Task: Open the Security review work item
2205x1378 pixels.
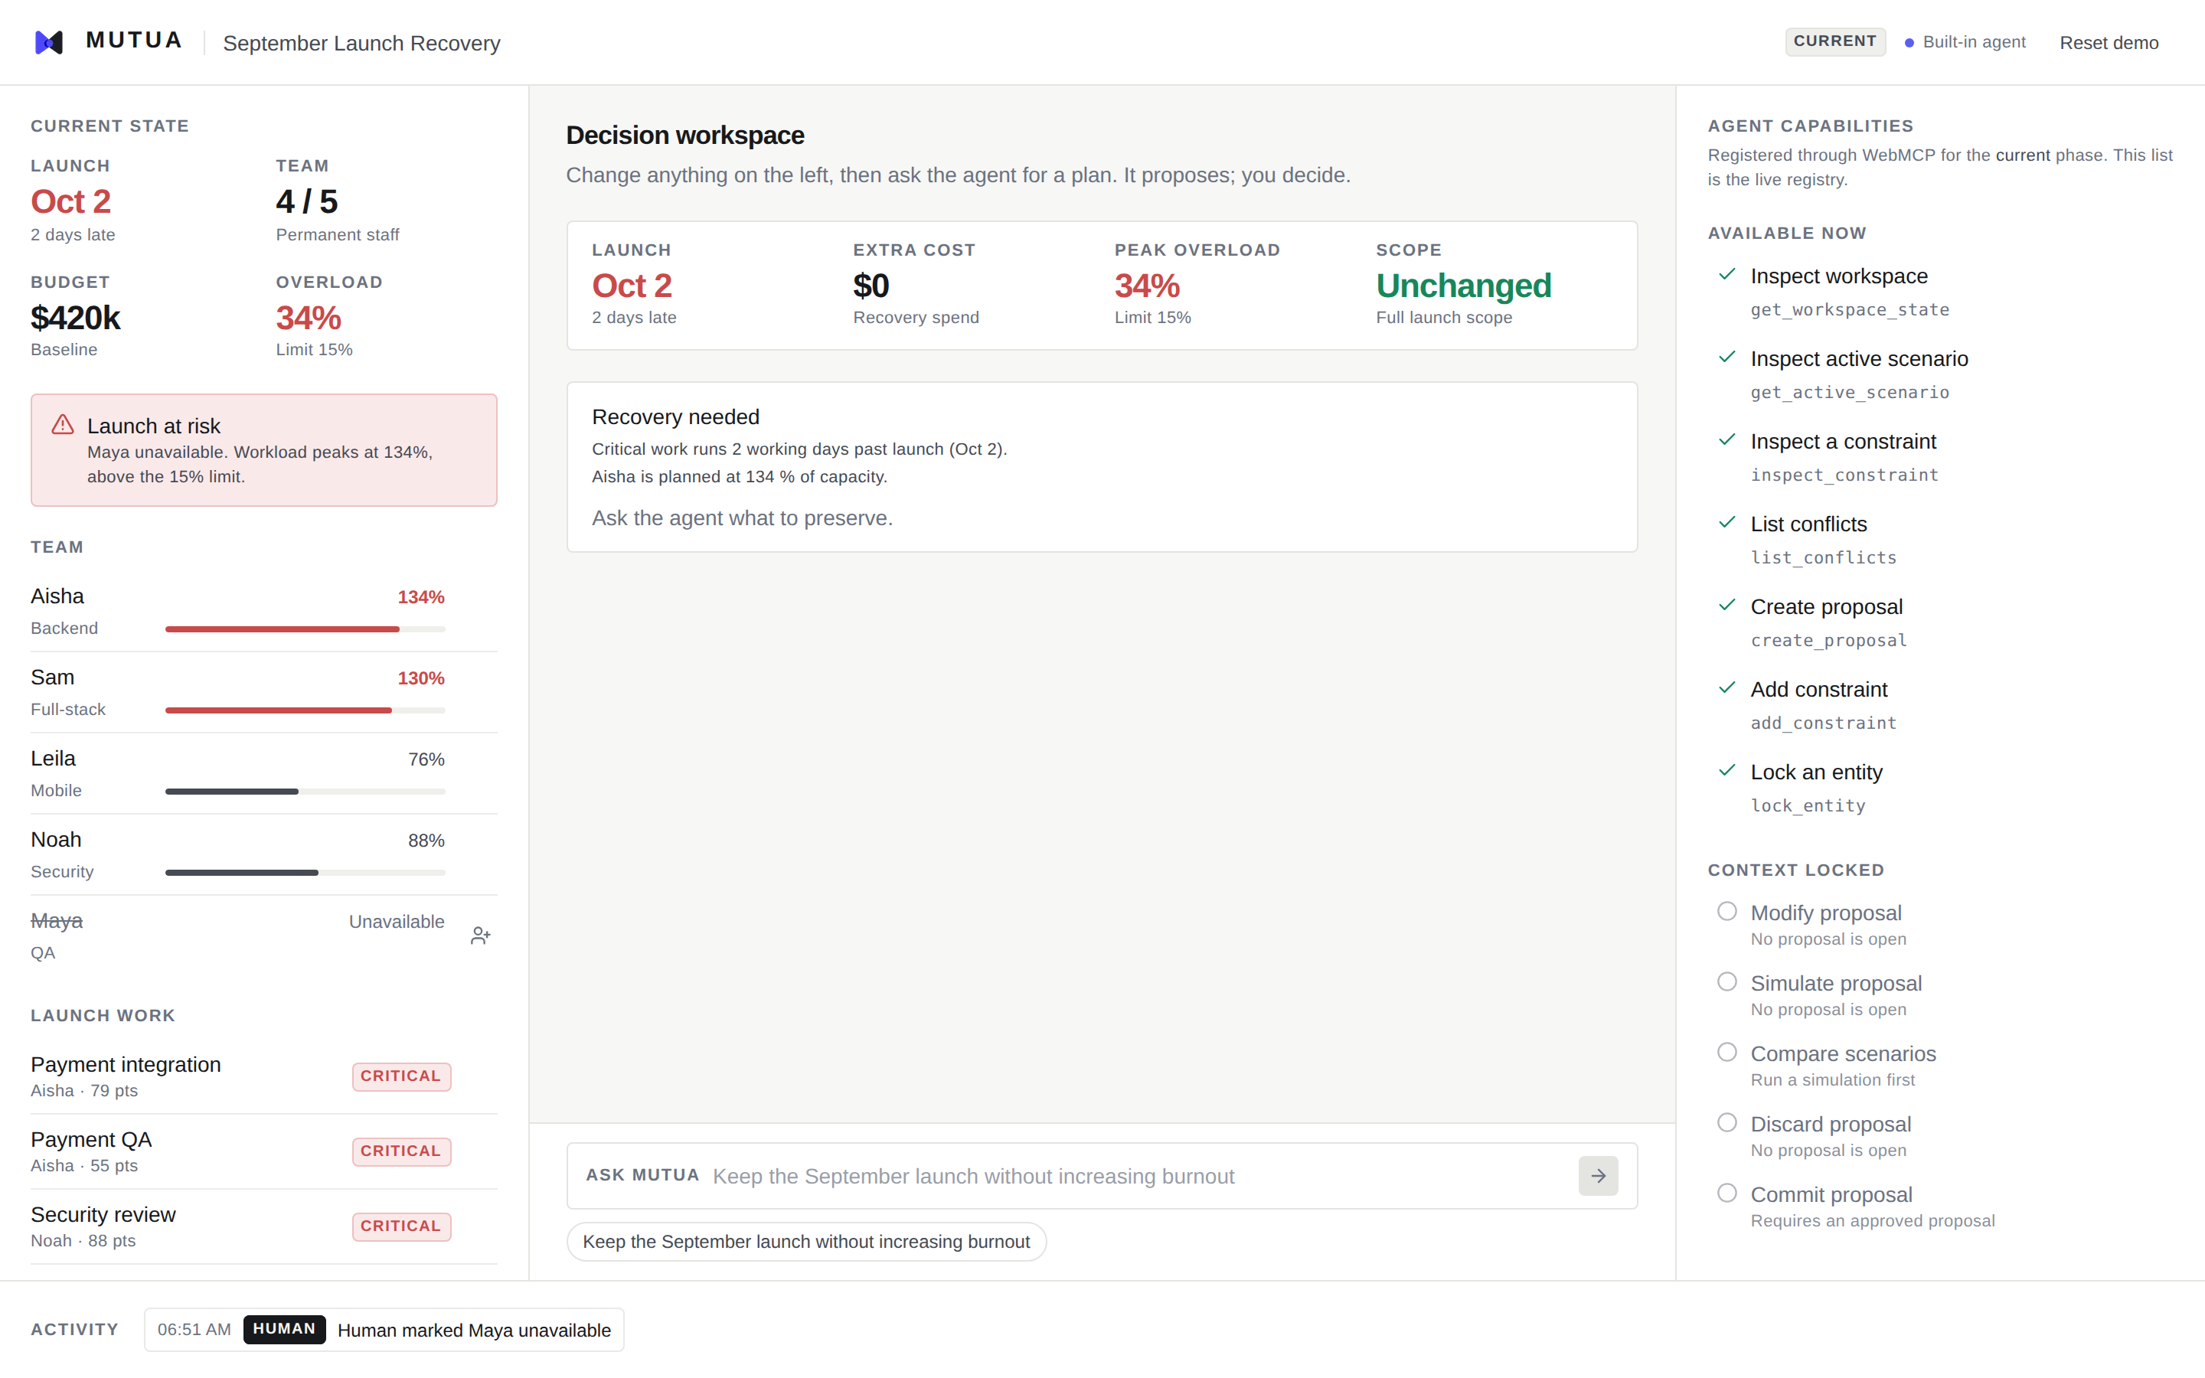Action: [263, 1226]
